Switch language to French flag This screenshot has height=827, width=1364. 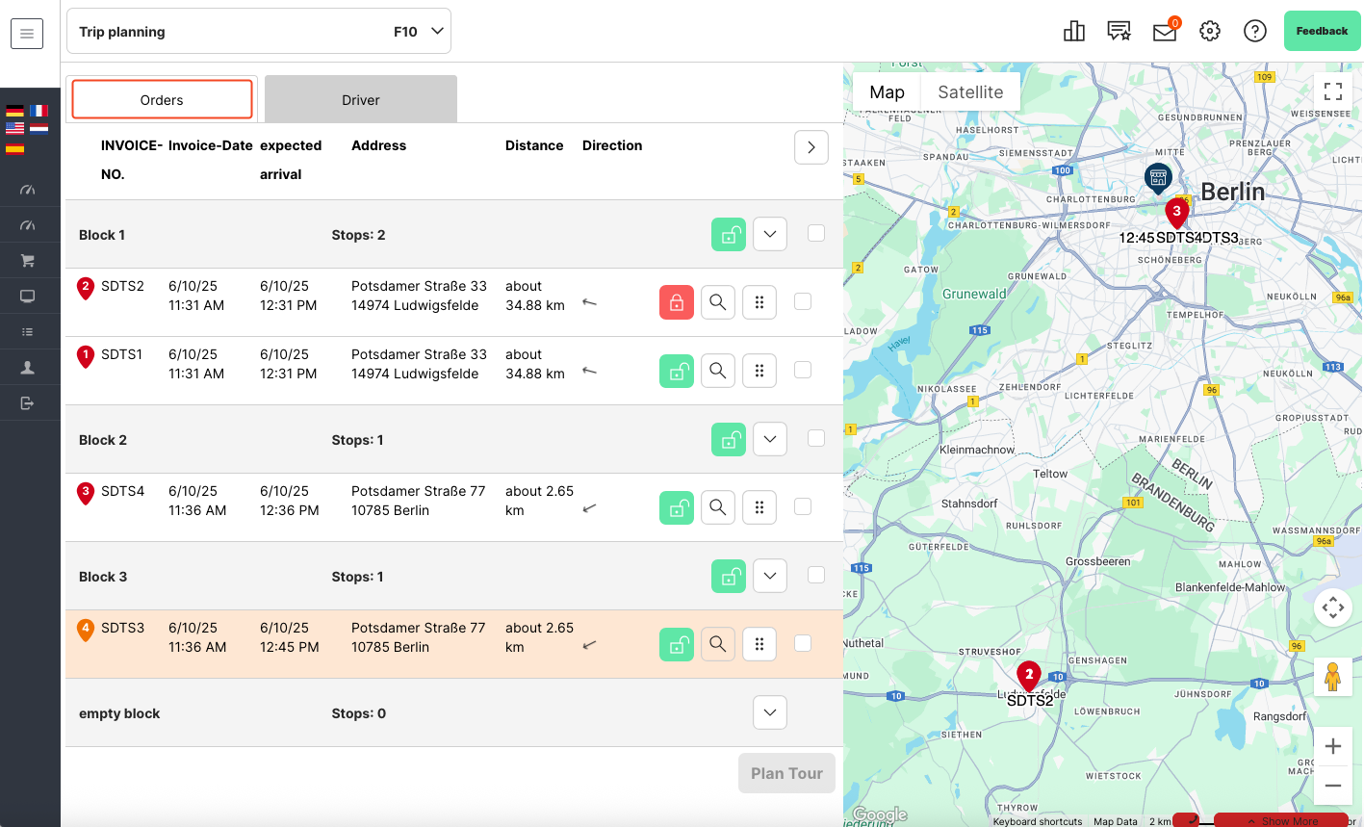point(39,111)
